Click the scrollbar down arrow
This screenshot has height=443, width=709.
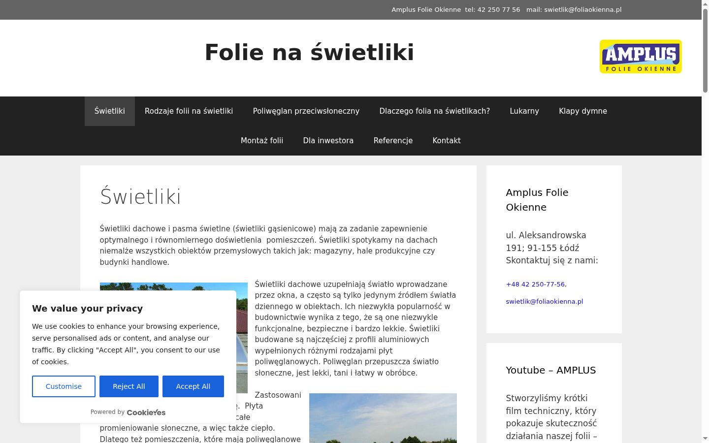705,439
